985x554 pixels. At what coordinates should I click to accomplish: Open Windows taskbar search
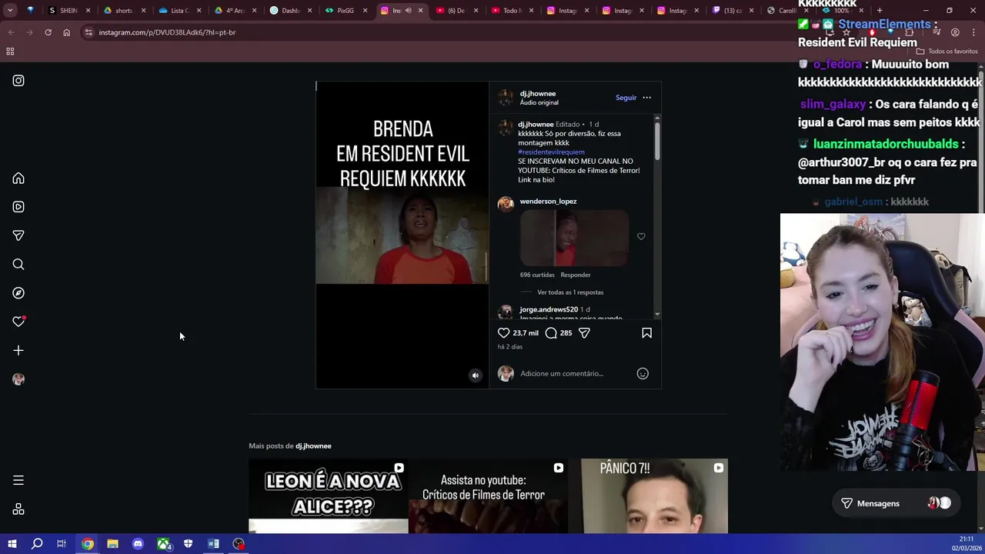37,544
